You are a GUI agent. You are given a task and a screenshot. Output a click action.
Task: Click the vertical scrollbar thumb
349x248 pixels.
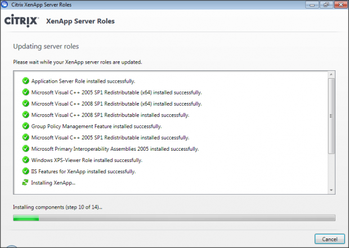click(x=331, y=116)
